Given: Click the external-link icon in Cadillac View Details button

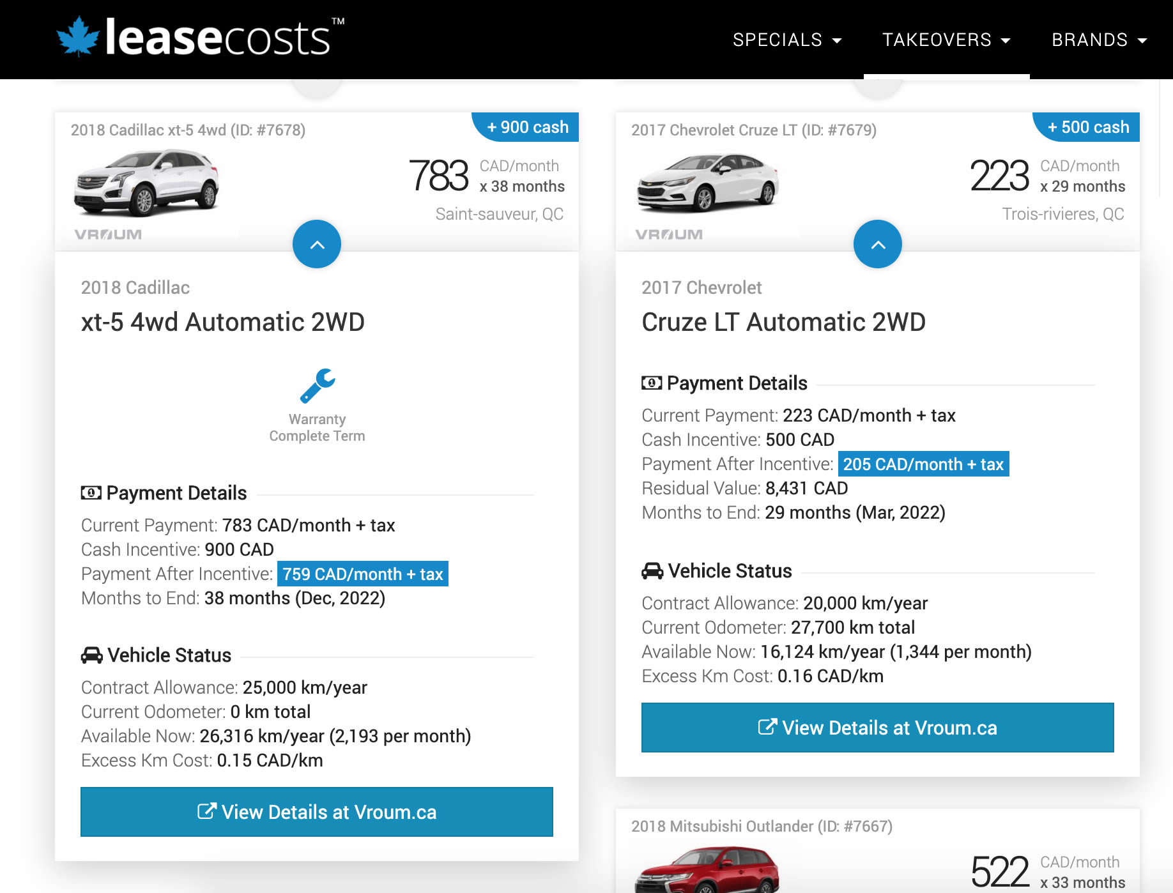Looking at the screenshot, I should pyautogui.click(x=207, y=811).
